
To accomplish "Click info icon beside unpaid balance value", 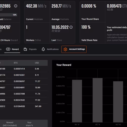I will 15,6.
